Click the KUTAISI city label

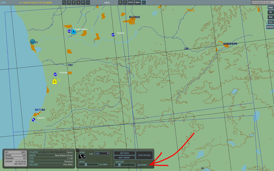click(x=134, y=17)
